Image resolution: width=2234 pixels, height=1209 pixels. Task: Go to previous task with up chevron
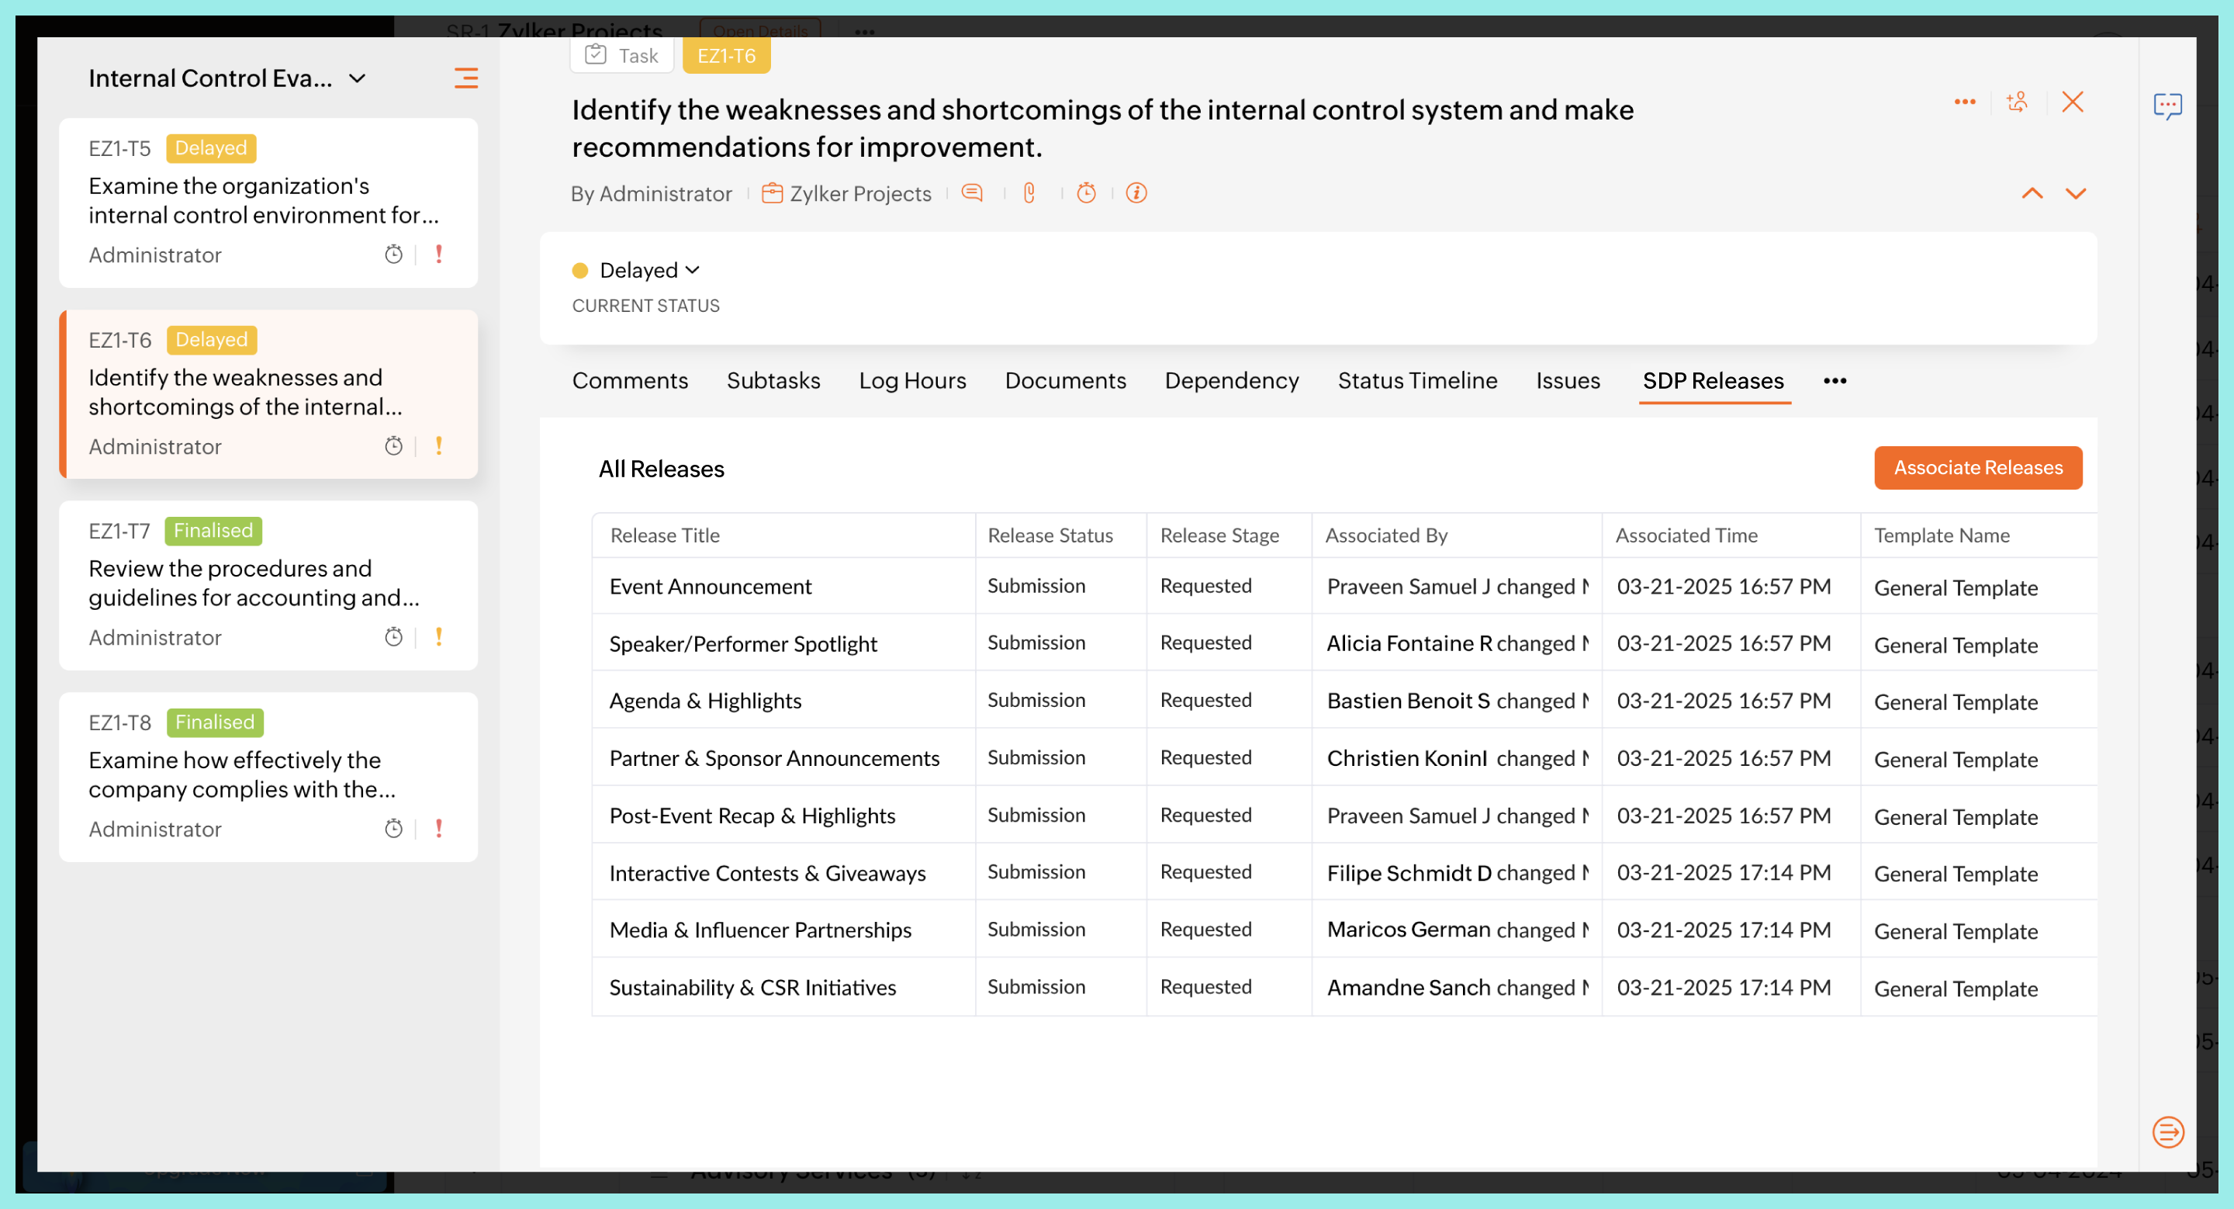tap(2032, 193)
